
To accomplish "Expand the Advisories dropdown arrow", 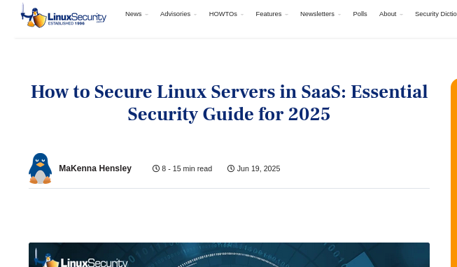I will [x=195, y=14].
